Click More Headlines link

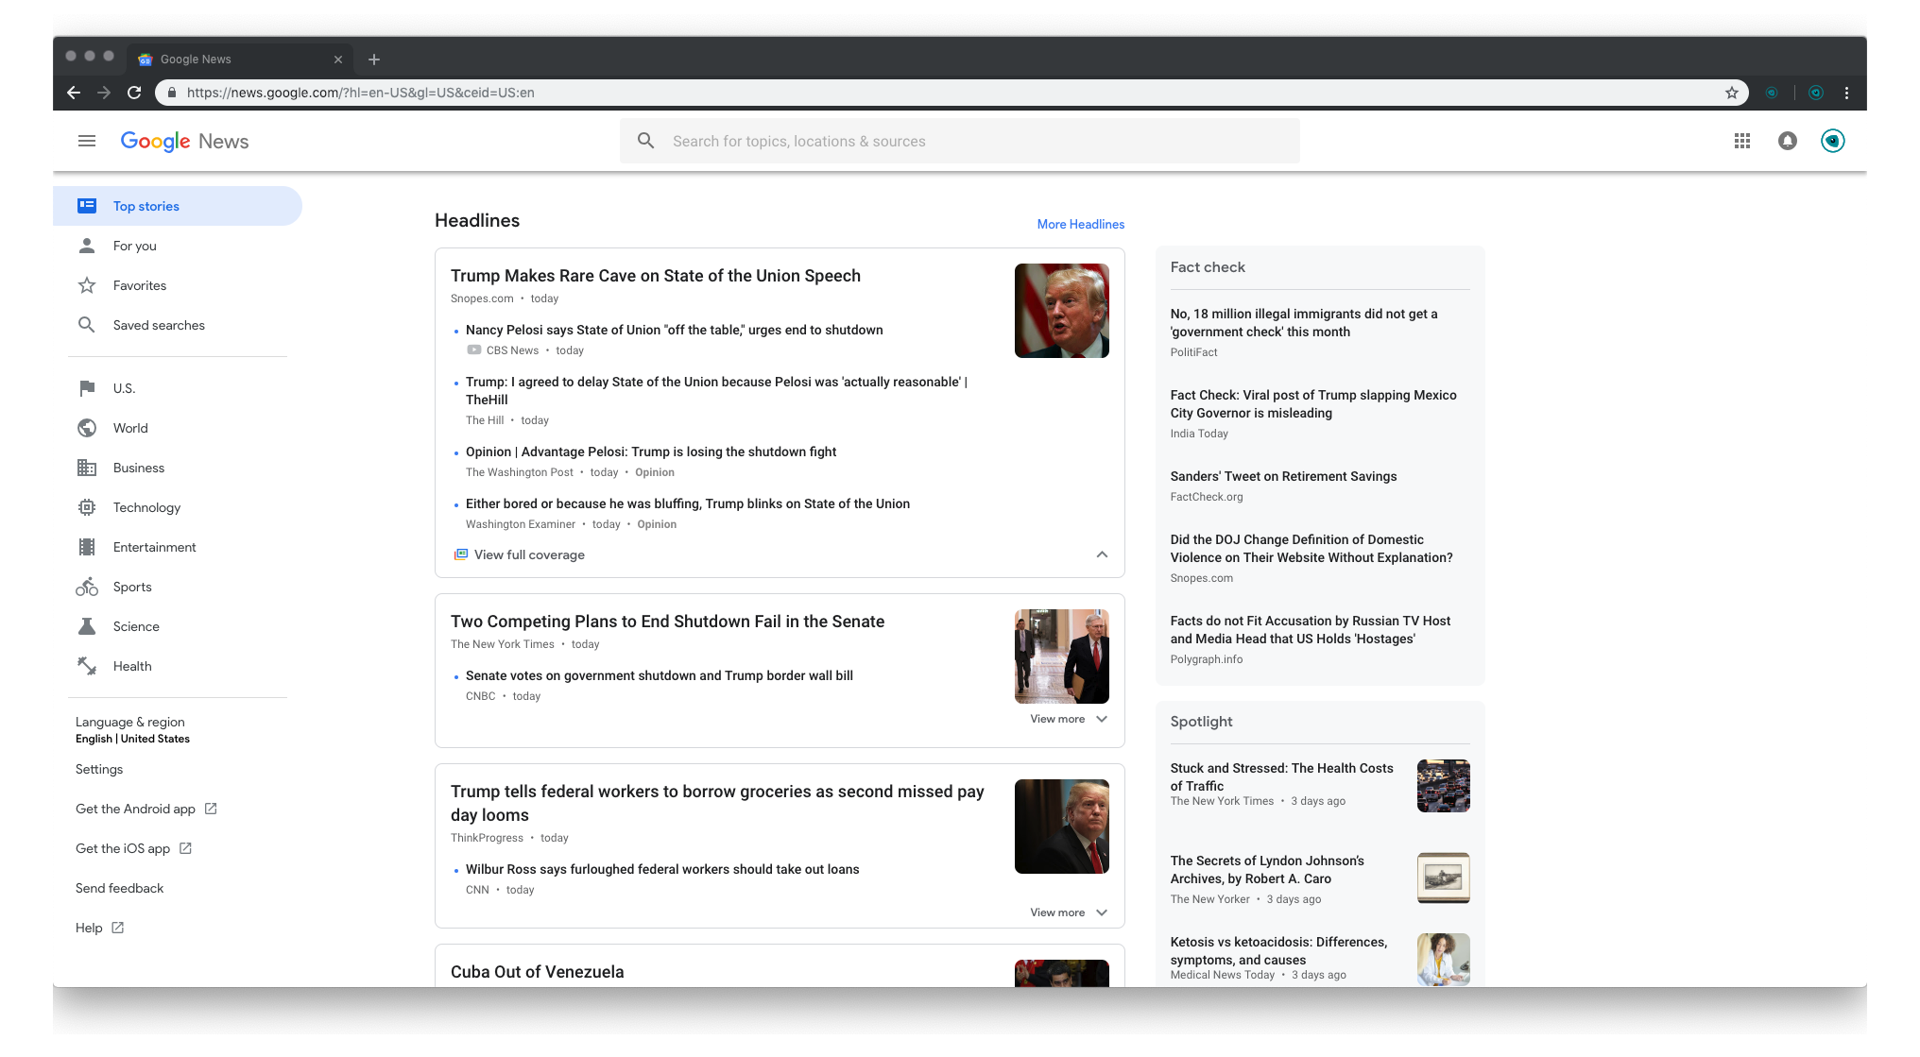[1080, 224]
